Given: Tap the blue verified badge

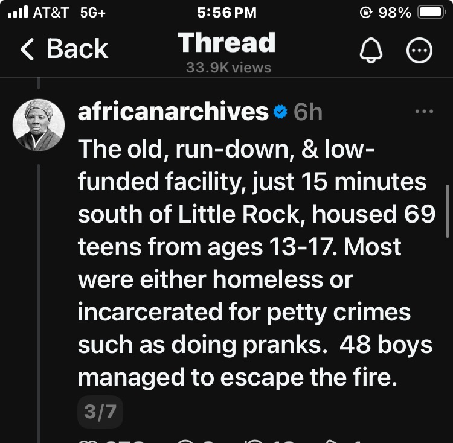Looking at the screenshot, I should coord(280,112).
